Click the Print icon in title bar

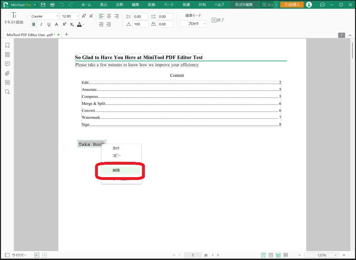click(52, 5)
